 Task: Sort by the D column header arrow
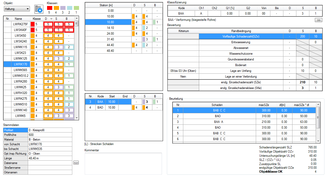(x=51, y=19)
